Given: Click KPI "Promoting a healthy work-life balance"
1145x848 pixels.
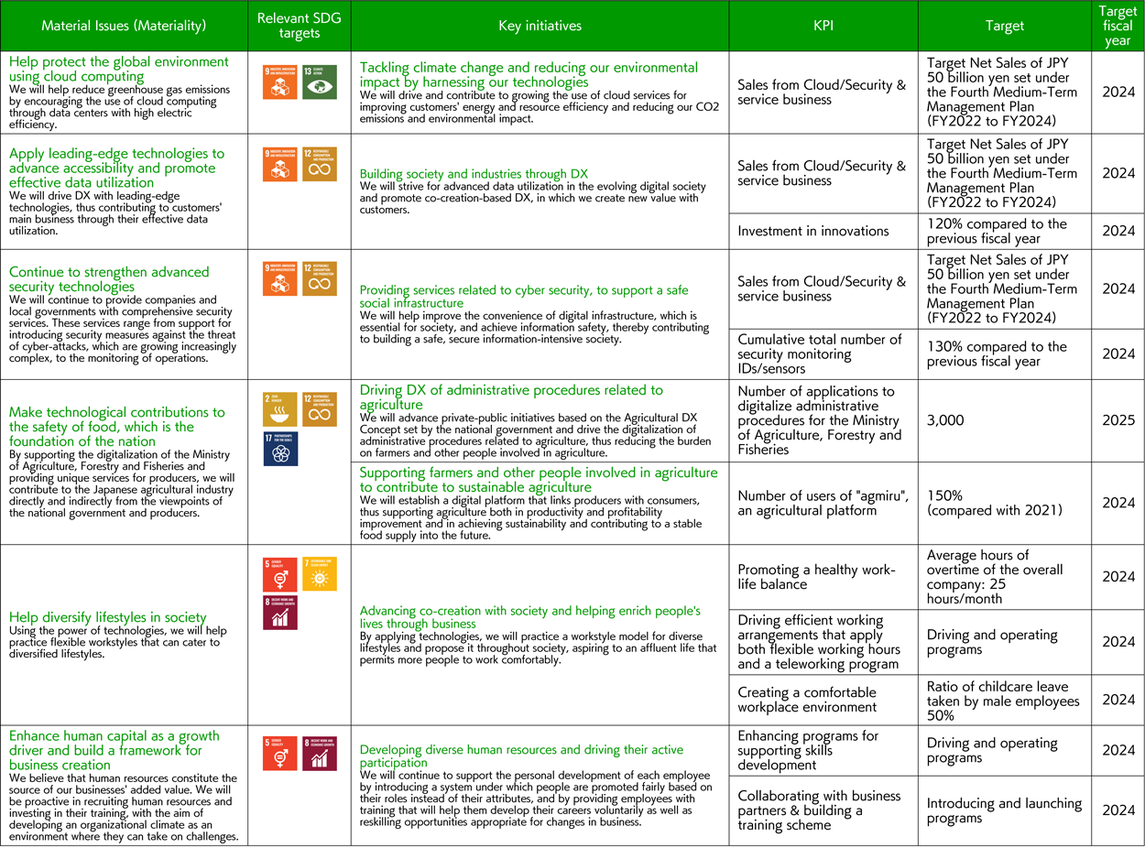Looking at the screenshot, I should point(816,577).
